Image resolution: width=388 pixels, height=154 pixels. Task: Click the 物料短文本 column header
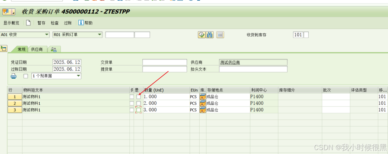pos(76,90)
